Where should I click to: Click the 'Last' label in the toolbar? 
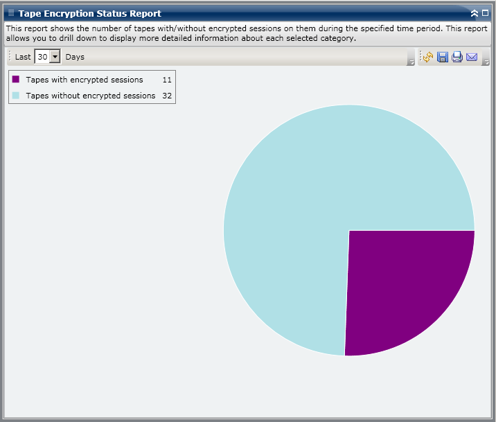[x=23, y=57]
